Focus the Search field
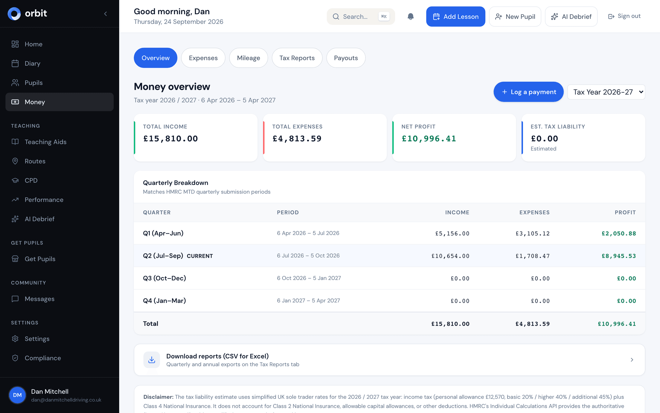This screenshot has height=413, width=660. (x=361, y=16)
